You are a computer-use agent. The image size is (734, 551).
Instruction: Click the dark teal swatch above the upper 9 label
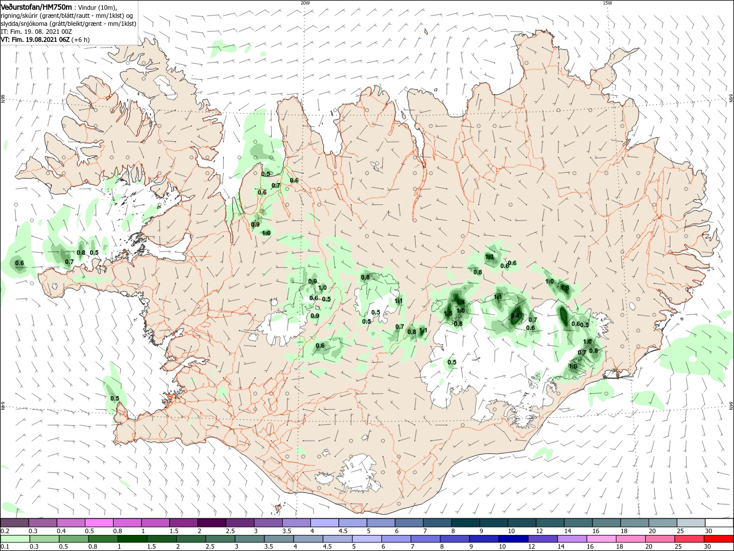[494, 523]
